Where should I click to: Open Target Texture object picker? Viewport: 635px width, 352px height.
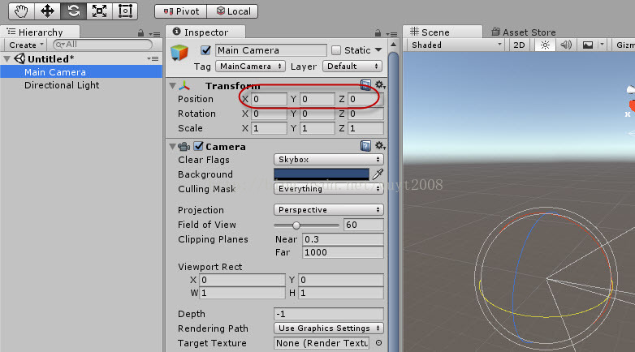[x=378, y=343]
